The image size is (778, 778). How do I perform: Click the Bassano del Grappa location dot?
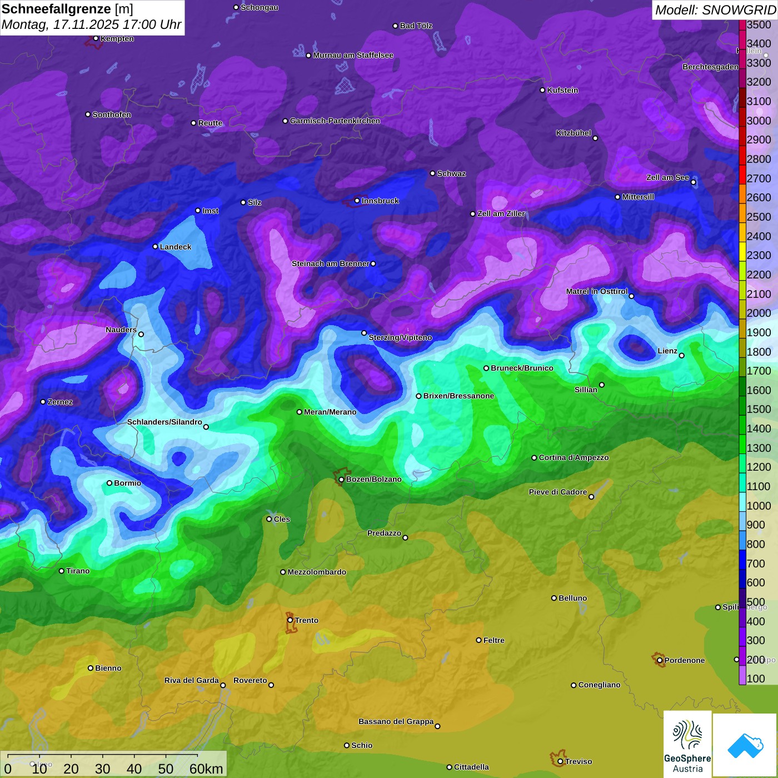pos(437,726)
